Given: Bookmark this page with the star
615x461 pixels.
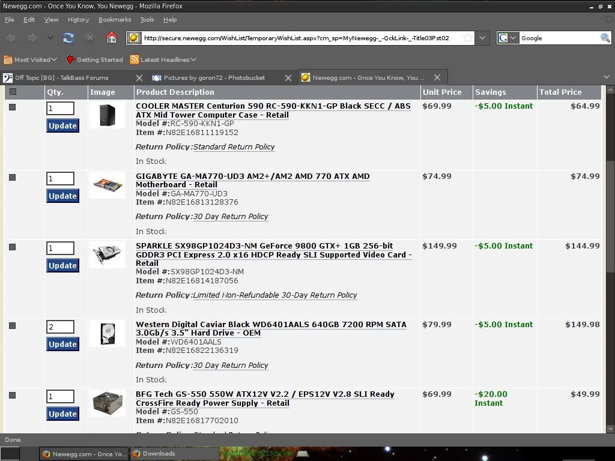Looking at the screenshot, I should [x=467, y=38].
